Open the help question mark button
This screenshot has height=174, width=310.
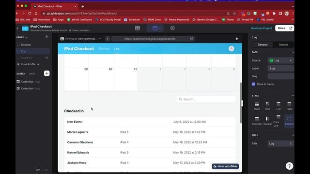coord(289,166)
